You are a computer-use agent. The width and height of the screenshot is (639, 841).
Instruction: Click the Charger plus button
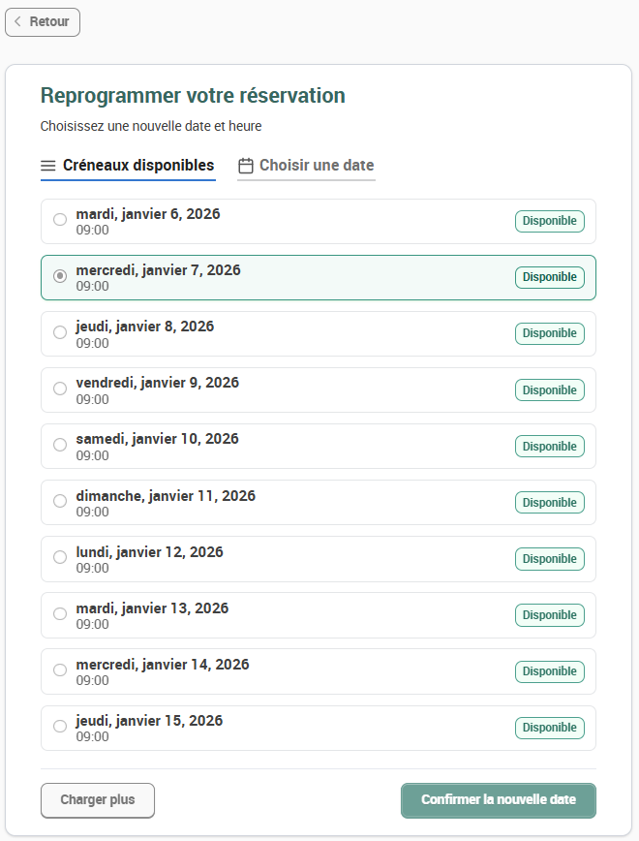(98, 800)
